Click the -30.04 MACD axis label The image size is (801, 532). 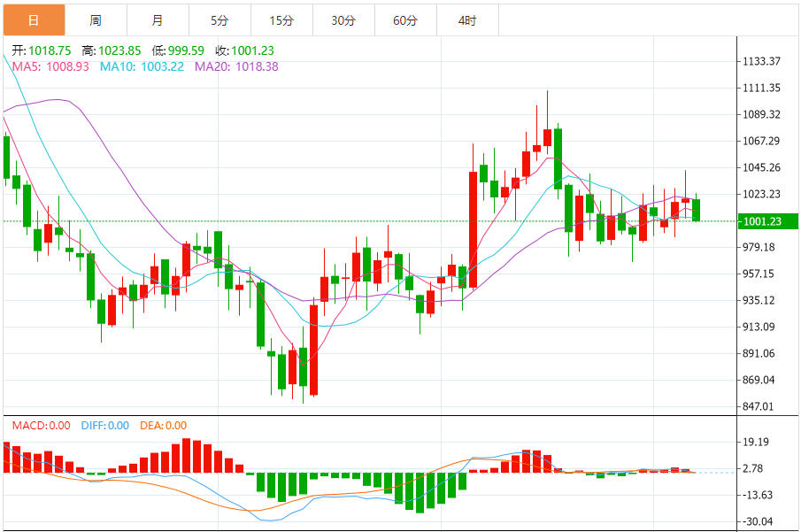(756, 521)
